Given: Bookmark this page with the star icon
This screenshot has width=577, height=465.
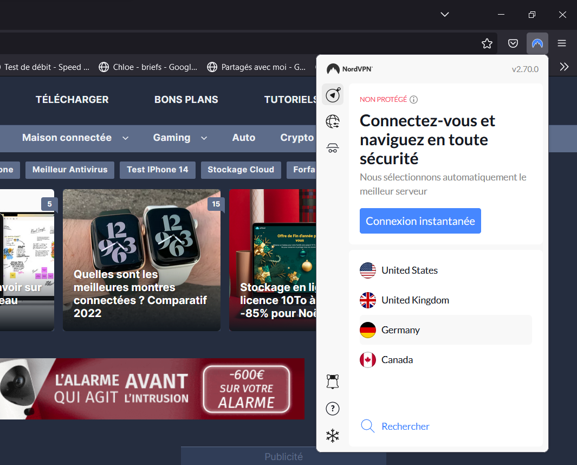Looking at the screenshot, I should point(487,43).
